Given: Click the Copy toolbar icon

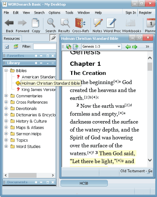Looking at the screenshot, I should tap(36, 23).
